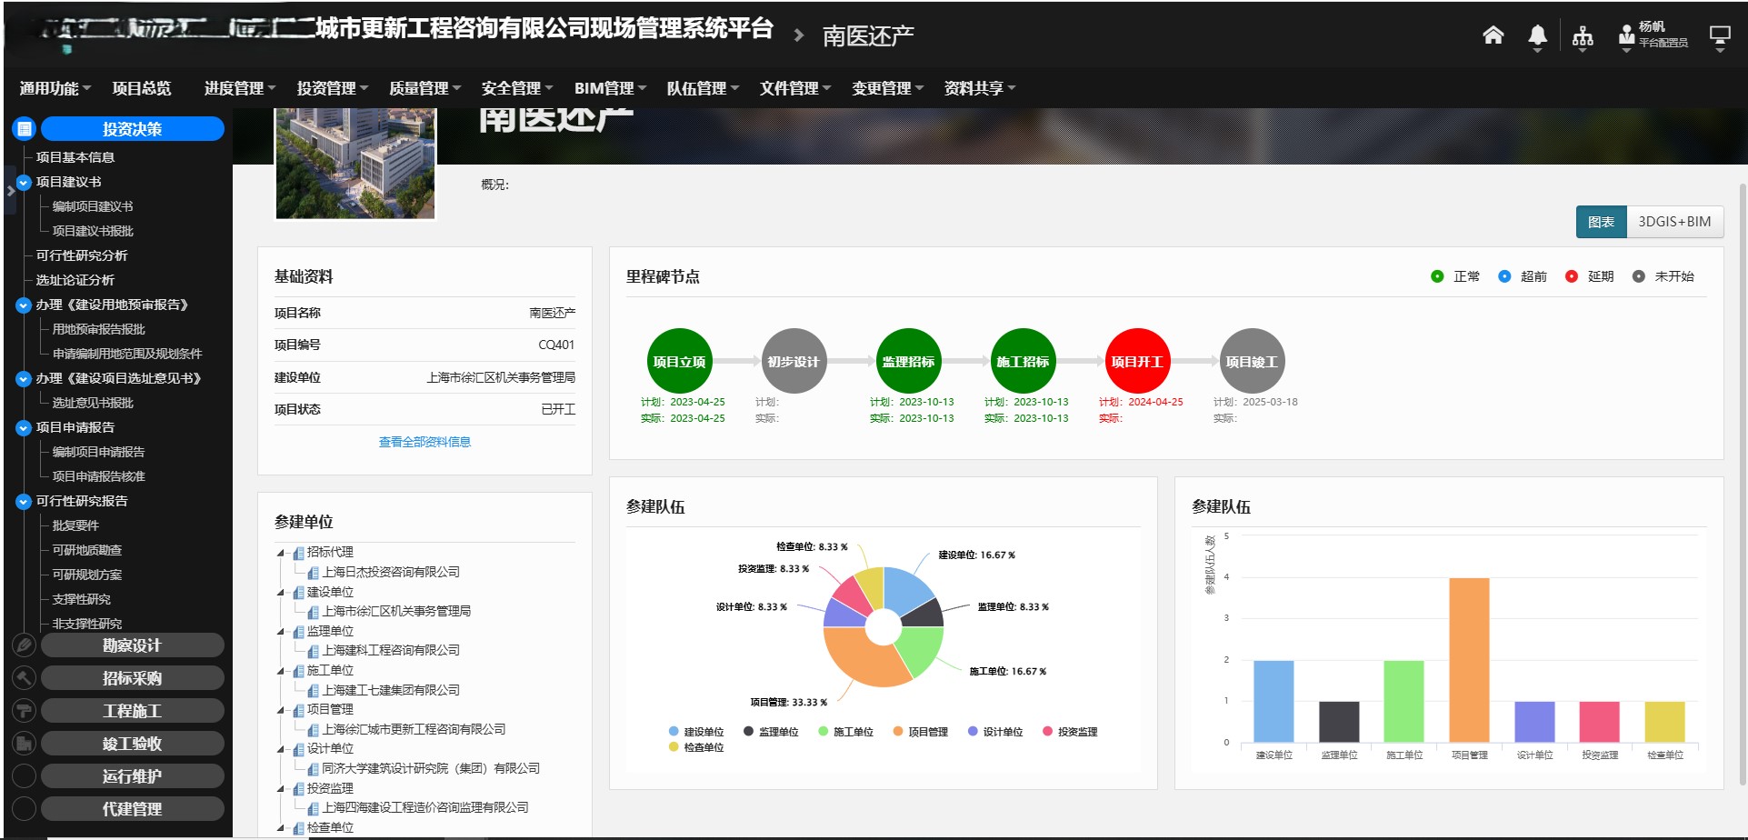Click the hammer icon beside 招标采购
Viewport: 1748px width, 840px height.
(x=24, y=678)
